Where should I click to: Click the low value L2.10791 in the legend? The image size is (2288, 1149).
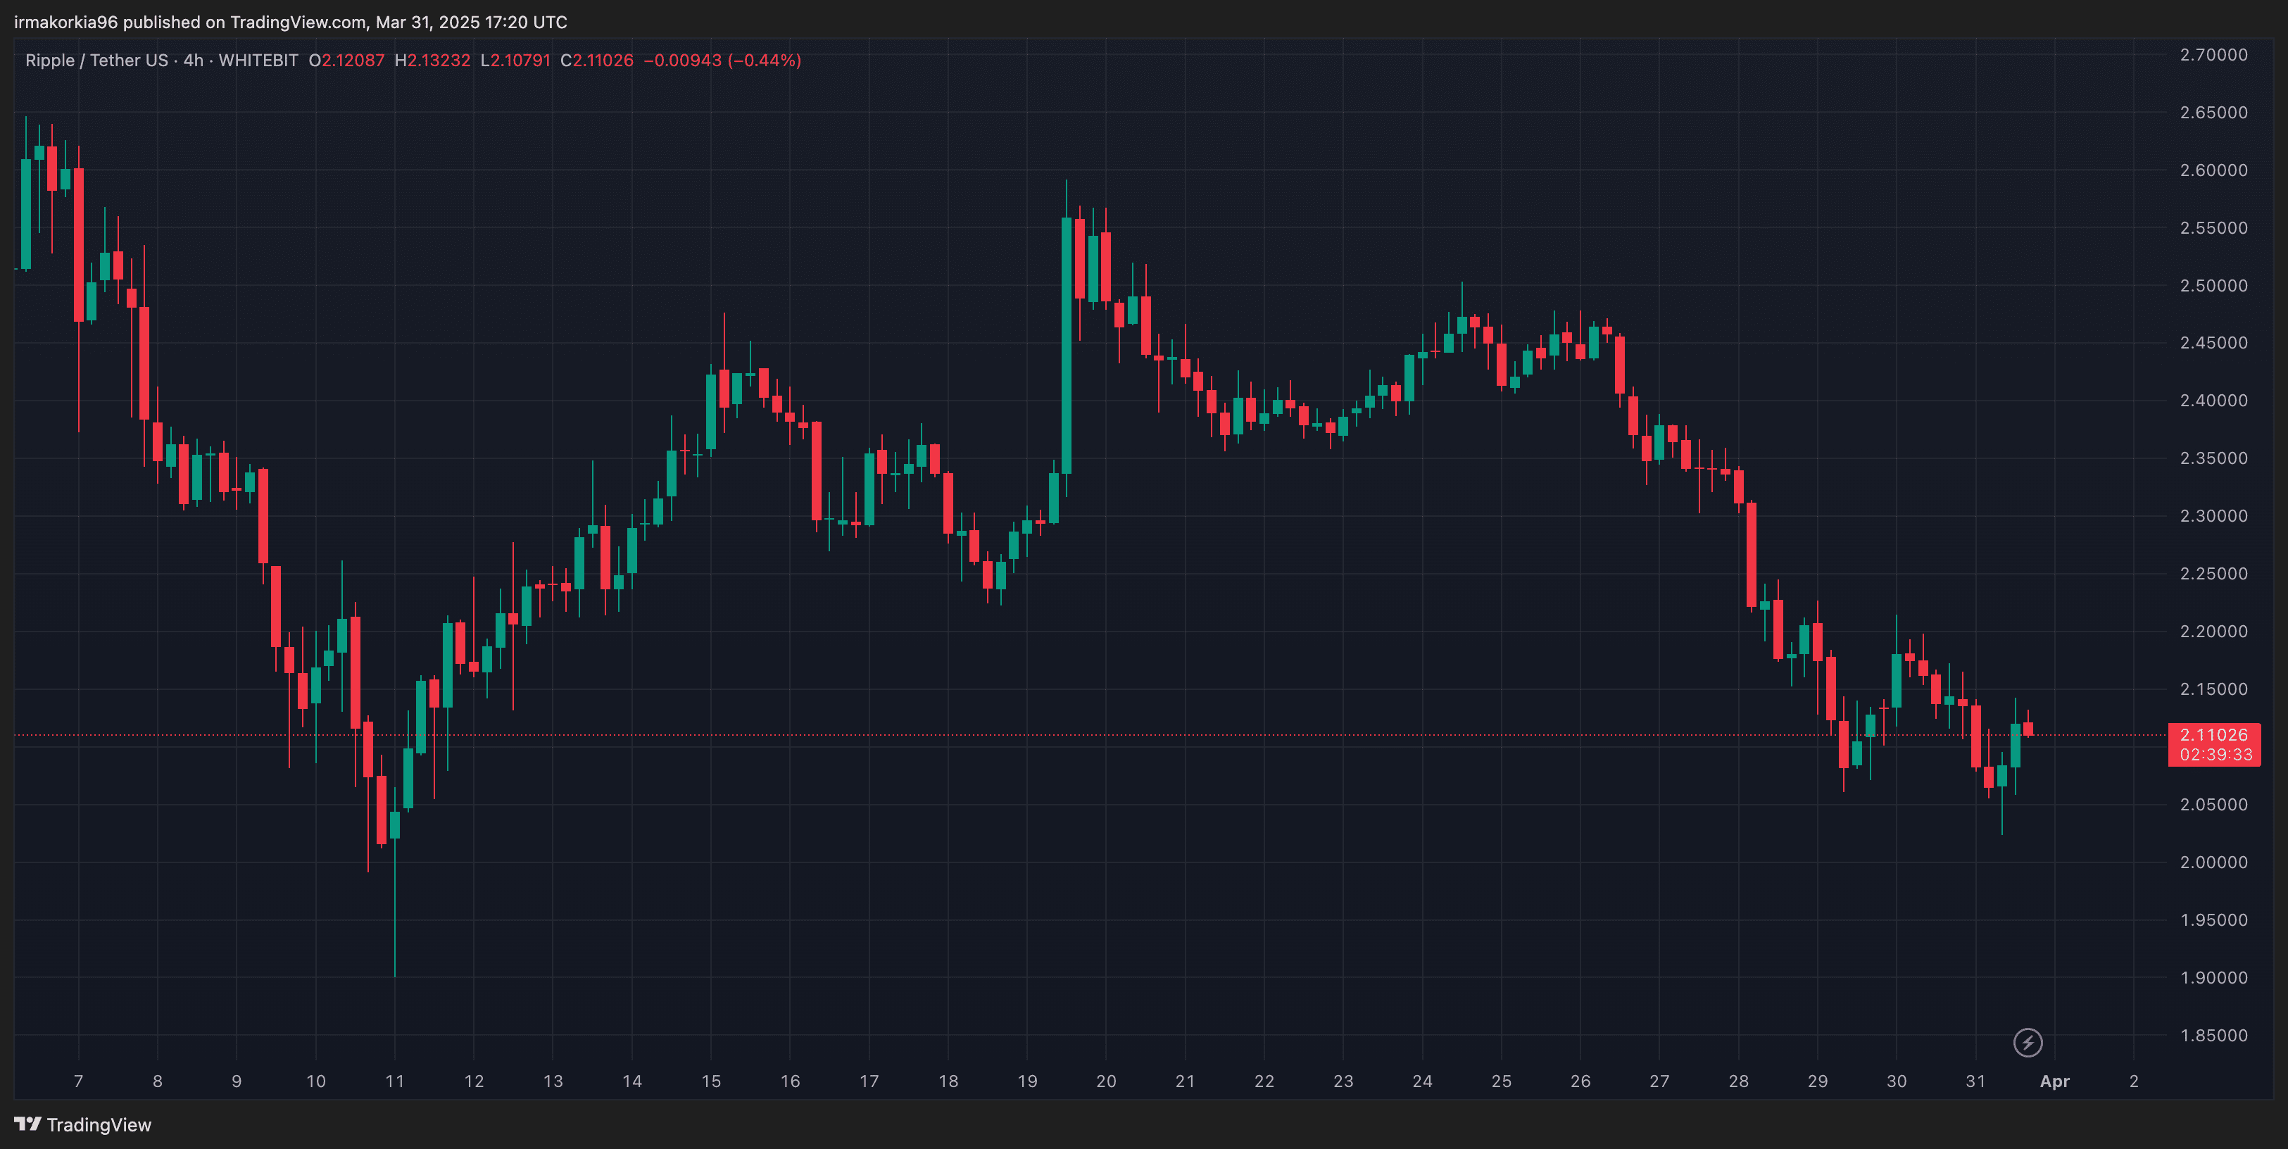(x=515, y=61)
